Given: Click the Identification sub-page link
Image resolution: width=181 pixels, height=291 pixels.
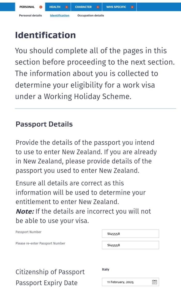Looking at the screenshot, I should click(x=59, y=16).
